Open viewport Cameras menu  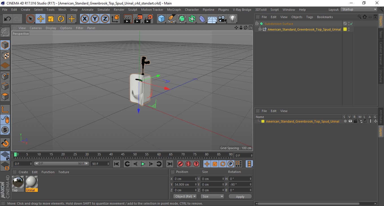click(36, 28)
